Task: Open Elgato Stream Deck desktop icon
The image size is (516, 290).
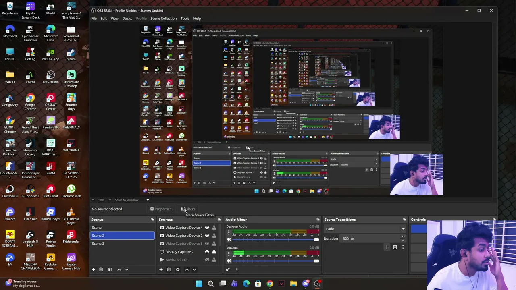Action: (30, 10)
